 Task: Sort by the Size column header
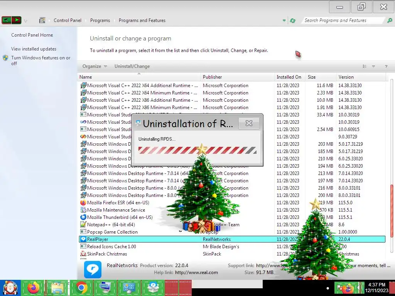tap(321, 77)
